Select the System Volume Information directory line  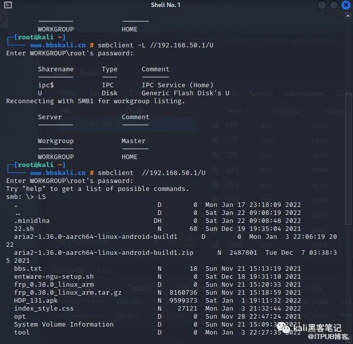tap(63, 325)
